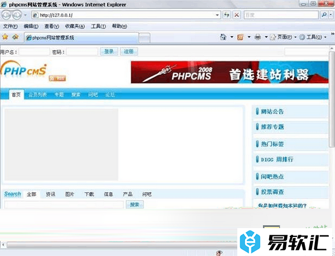
Task: Click the 注册 button
Action: (129, 51)
